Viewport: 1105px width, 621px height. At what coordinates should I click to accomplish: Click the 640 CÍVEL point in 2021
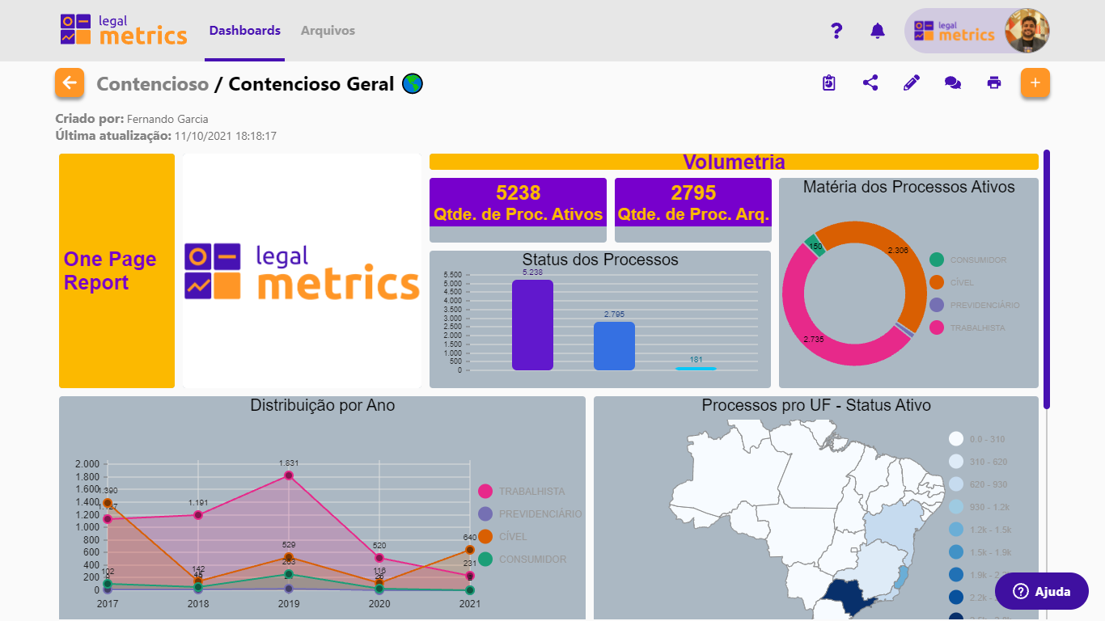pos(470,550)
